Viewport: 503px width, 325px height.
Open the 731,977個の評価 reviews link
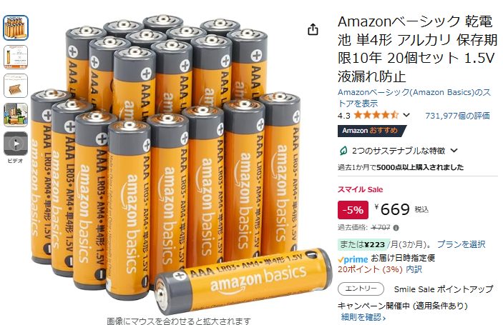[x=457, y=116]
